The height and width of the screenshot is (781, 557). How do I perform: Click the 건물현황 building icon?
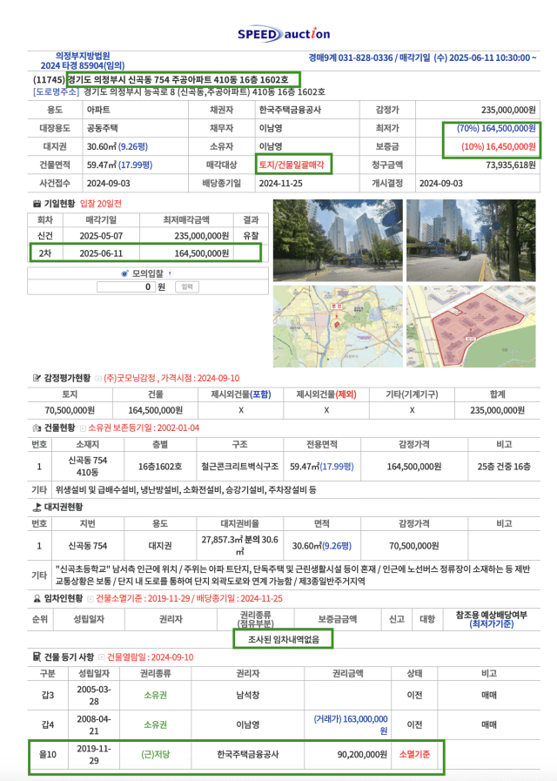pos(37,428)
